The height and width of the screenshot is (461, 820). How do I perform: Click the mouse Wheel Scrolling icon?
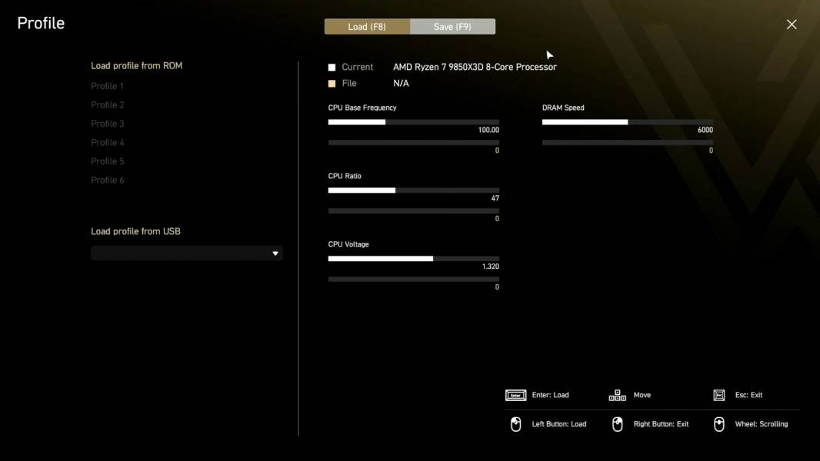tap(719, 424)
